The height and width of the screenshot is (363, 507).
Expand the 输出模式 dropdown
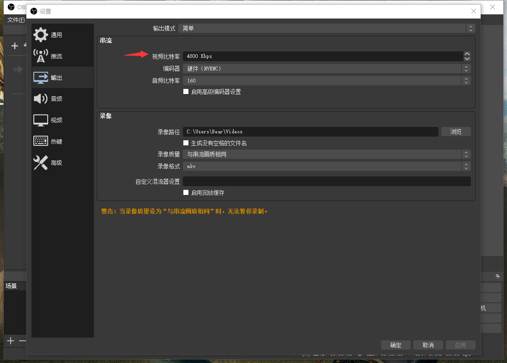pos(328,29)
